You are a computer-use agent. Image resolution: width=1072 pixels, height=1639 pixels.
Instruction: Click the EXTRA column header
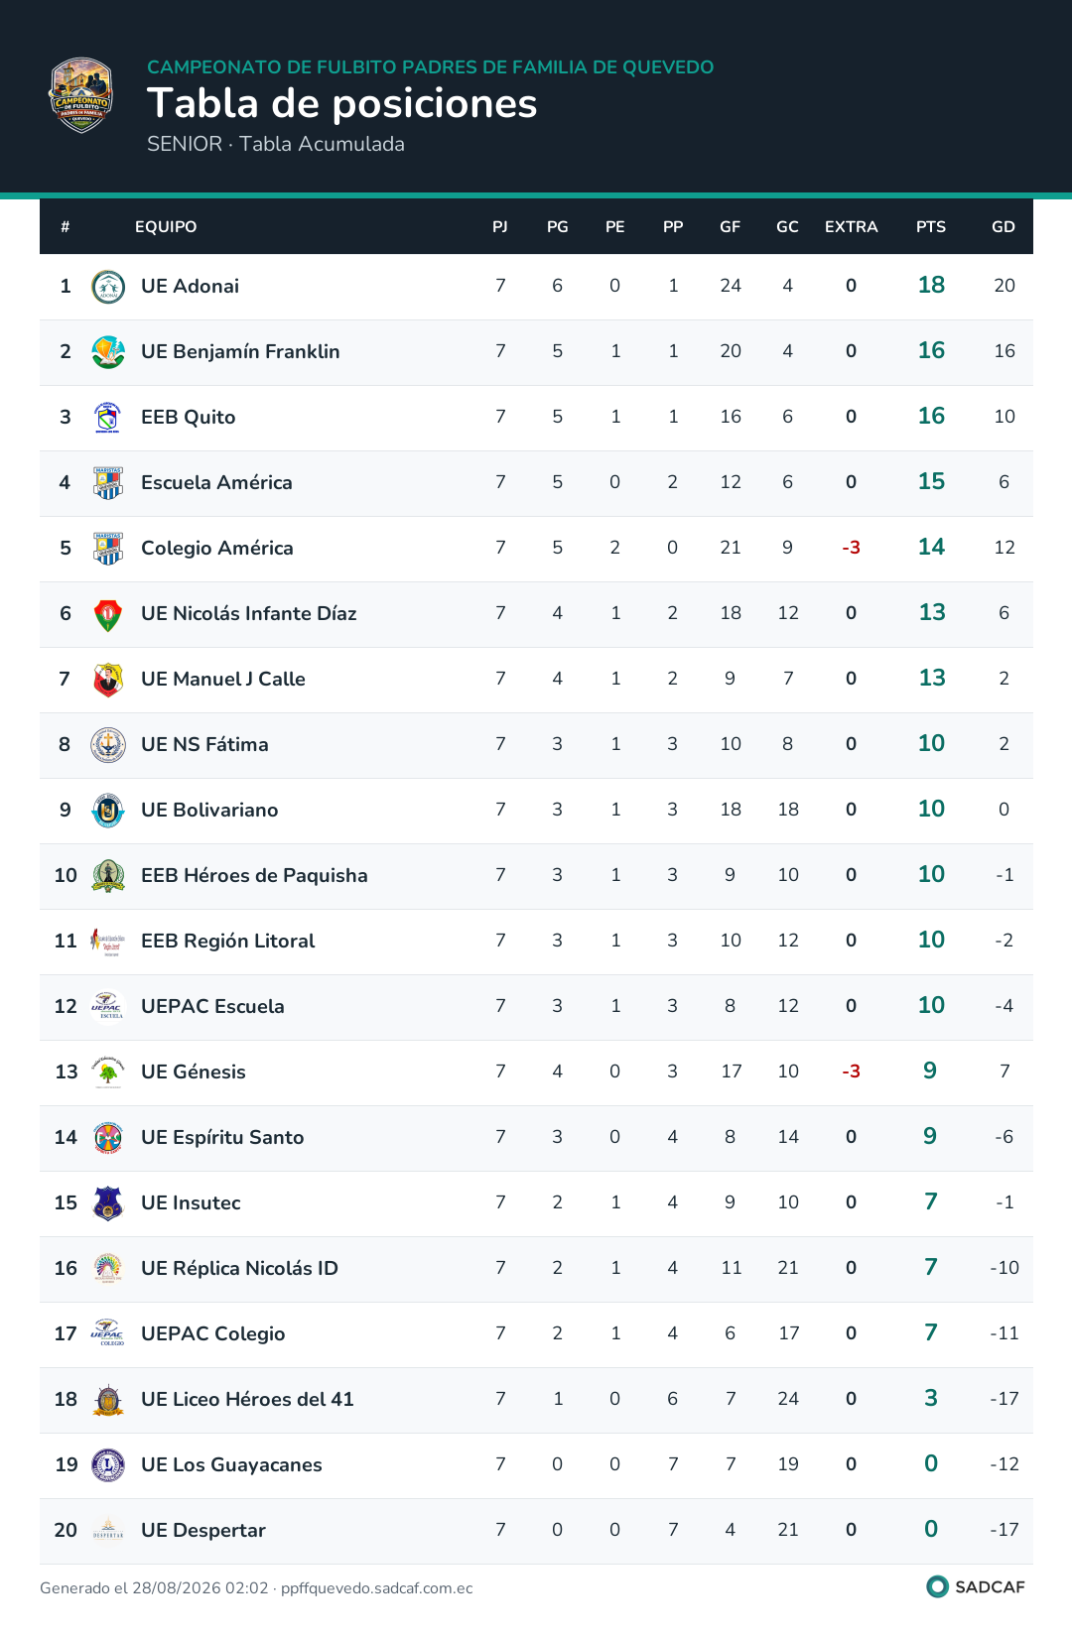[x=852, y=226]
